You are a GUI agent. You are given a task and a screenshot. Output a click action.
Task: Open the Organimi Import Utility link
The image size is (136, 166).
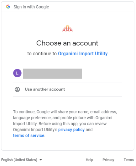click(83, 53)
